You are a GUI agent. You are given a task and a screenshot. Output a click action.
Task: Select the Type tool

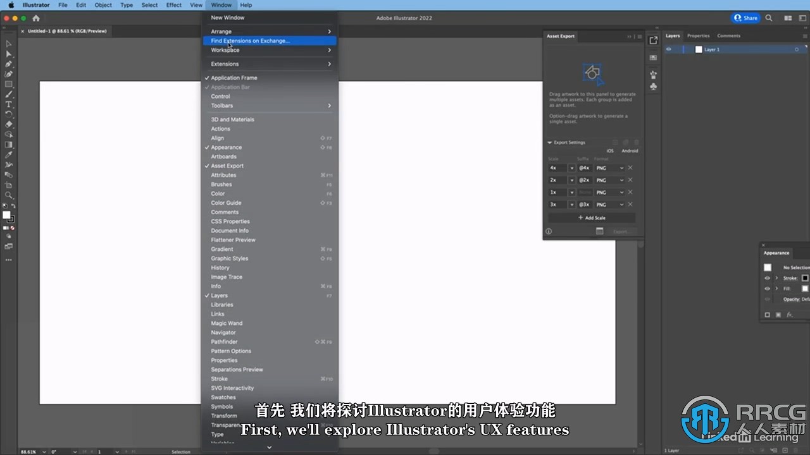click(x=9, y=104)
